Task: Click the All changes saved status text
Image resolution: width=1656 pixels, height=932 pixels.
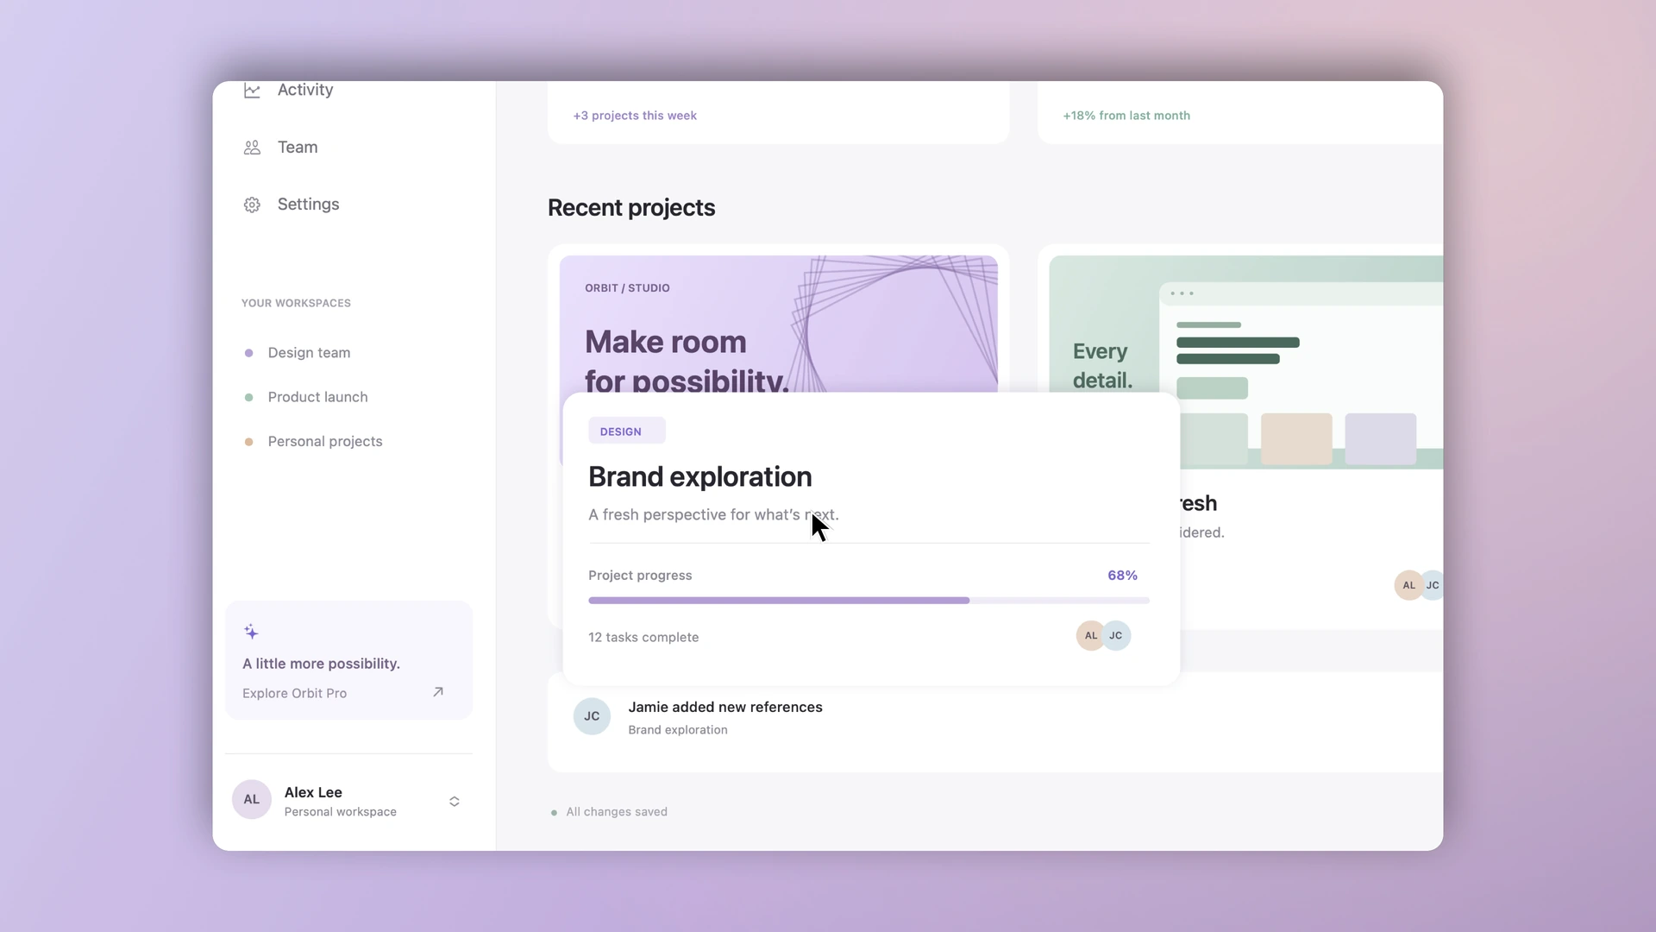Action: tap(617, 812)
